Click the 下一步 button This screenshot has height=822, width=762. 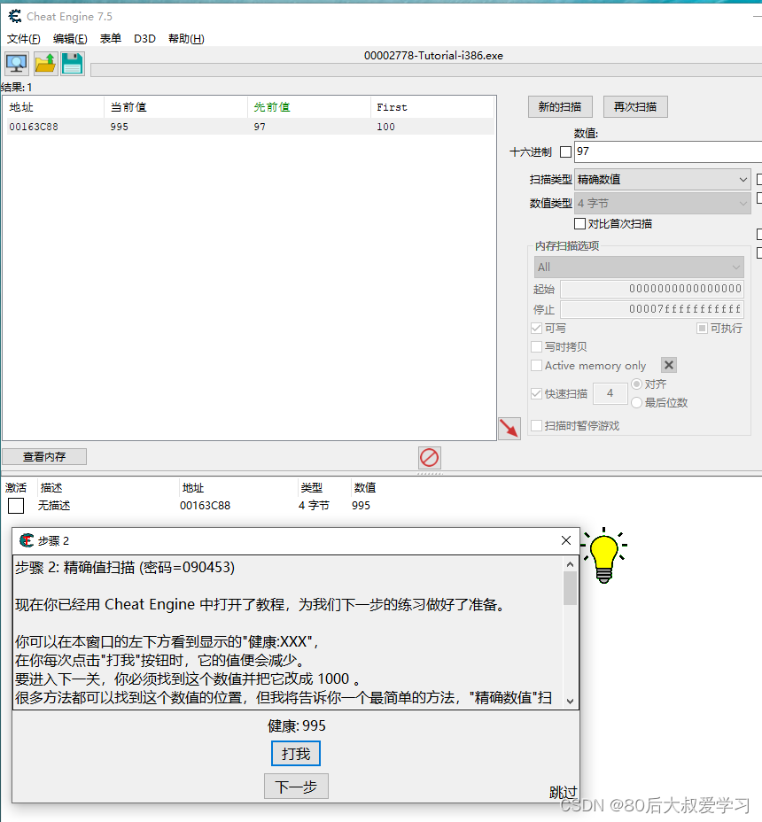click(296, 787)
